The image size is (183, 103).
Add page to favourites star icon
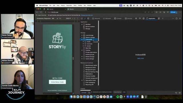[152, 12]
